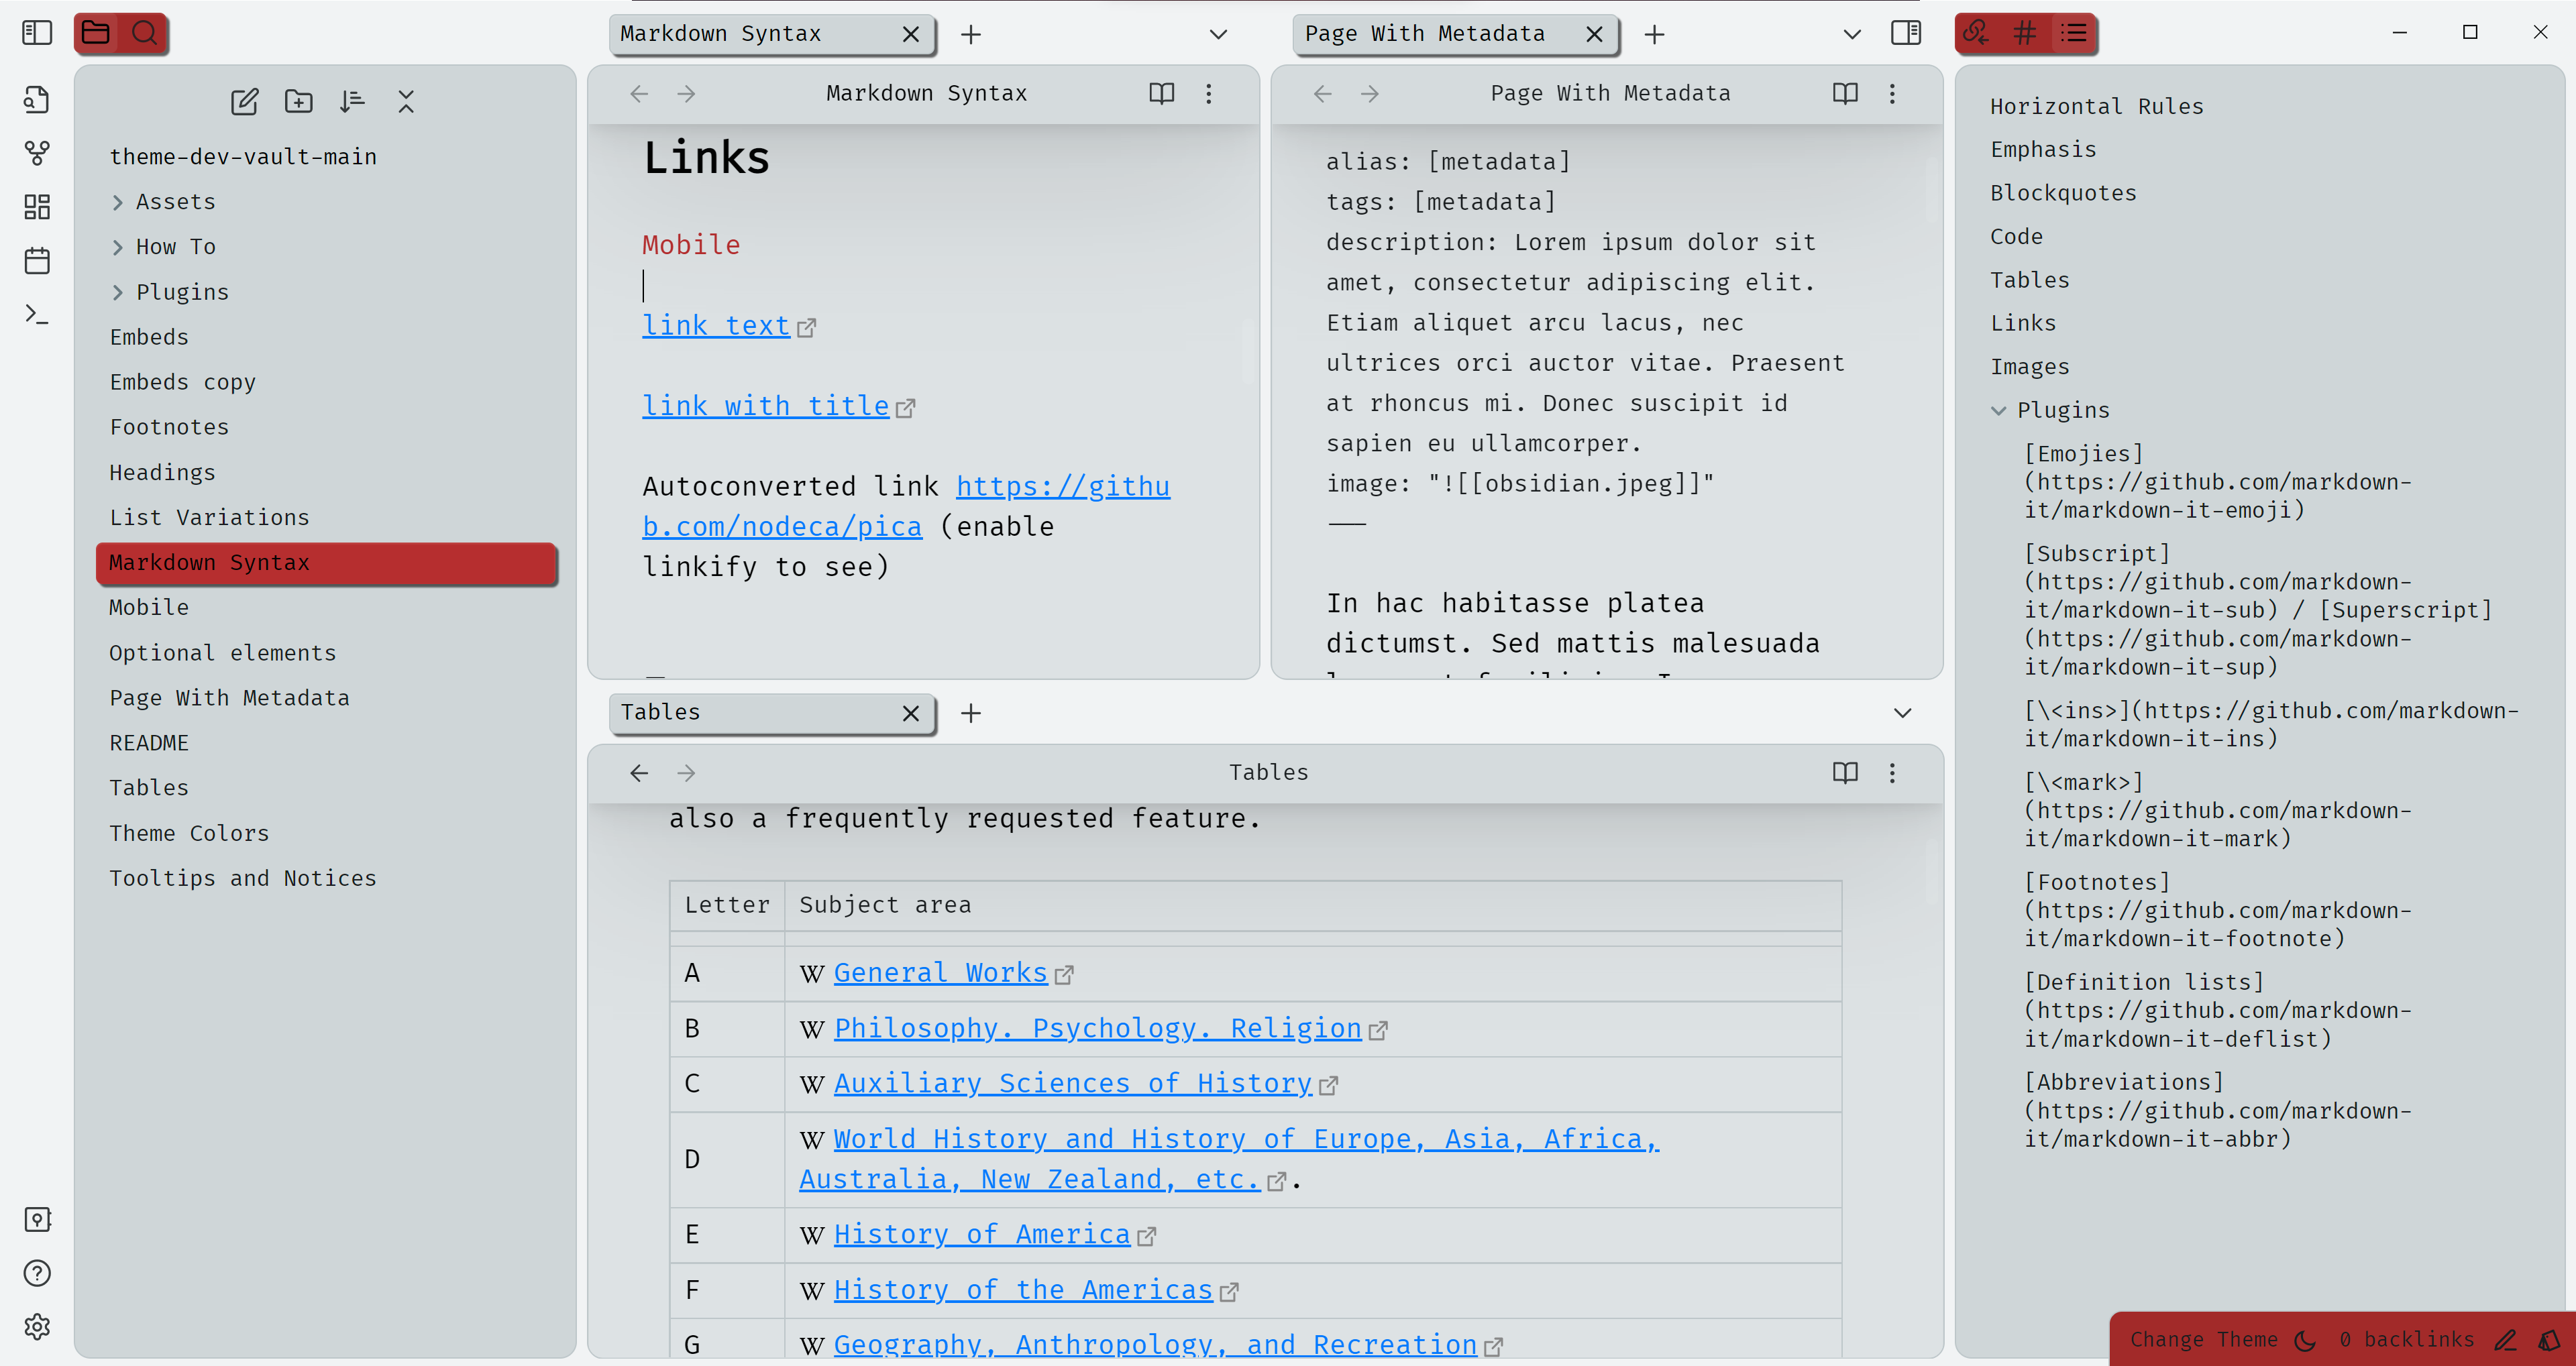Open the bullet list icon top-right
2576x1366 pixels.
coord(2075,32)
